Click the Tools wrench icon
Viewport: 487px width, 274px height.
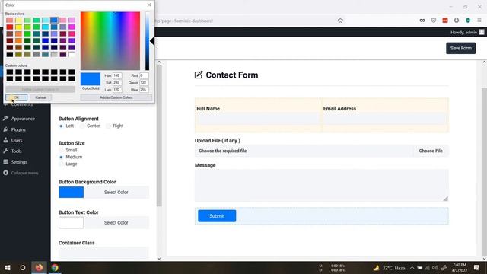coord(5,151)
